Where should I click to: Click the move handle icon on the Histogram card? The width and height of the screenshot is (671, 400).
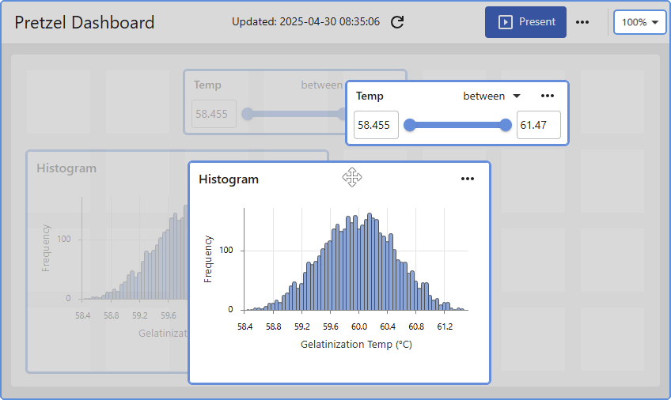[x=352, y=177]
